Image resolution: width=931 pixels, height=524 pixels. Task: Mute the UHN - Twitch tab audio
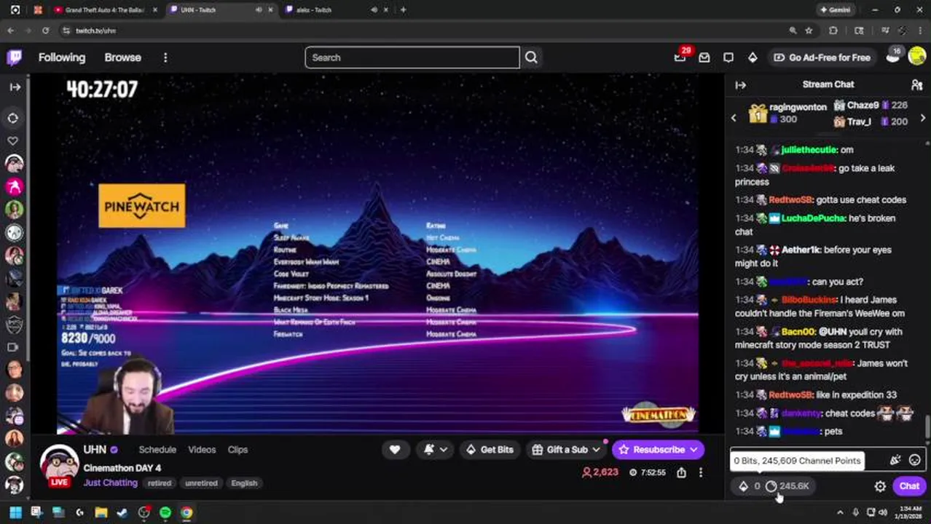(x=259, y=10)
